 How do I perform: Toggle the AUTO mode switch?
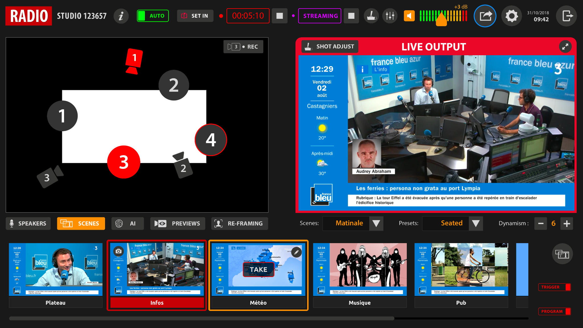pyautogui.click(x=153, y=16)
